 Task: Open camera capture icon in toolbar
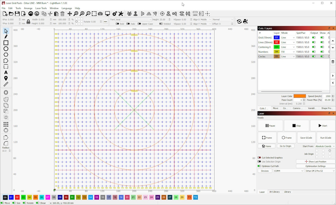click(x=100, y=14)
